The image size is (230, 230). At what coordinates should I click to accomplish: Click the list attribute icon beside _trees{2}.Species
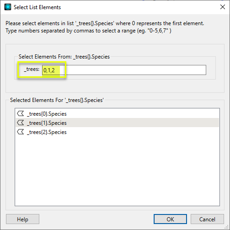pyautogui.click(x=21, y=132)
